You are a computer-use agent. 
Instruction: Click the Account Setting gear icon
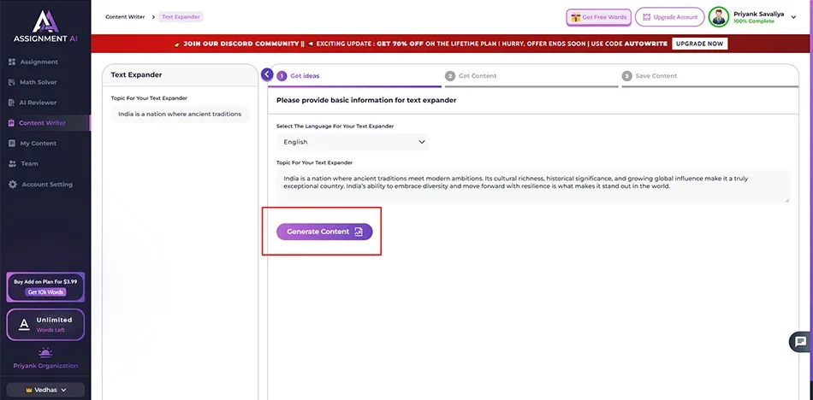point(12,185)
